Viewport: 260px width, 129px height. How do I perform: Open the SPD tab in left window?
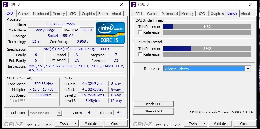(73, 14)
